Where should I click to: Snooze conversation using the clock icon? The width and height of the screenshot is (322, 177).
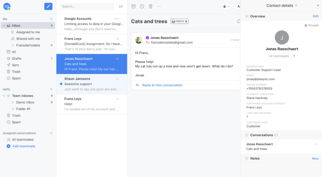pyautogui.click(x=142, y=6)
